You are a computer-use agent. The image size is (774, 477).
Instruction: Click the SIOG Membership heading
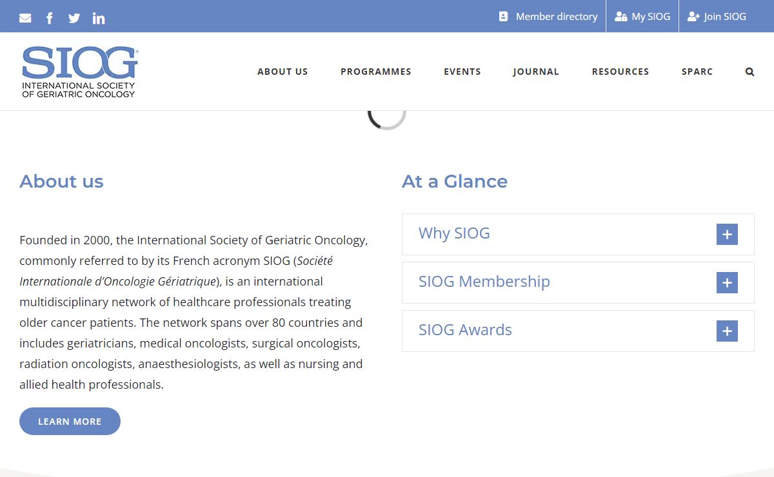(484, 282)
